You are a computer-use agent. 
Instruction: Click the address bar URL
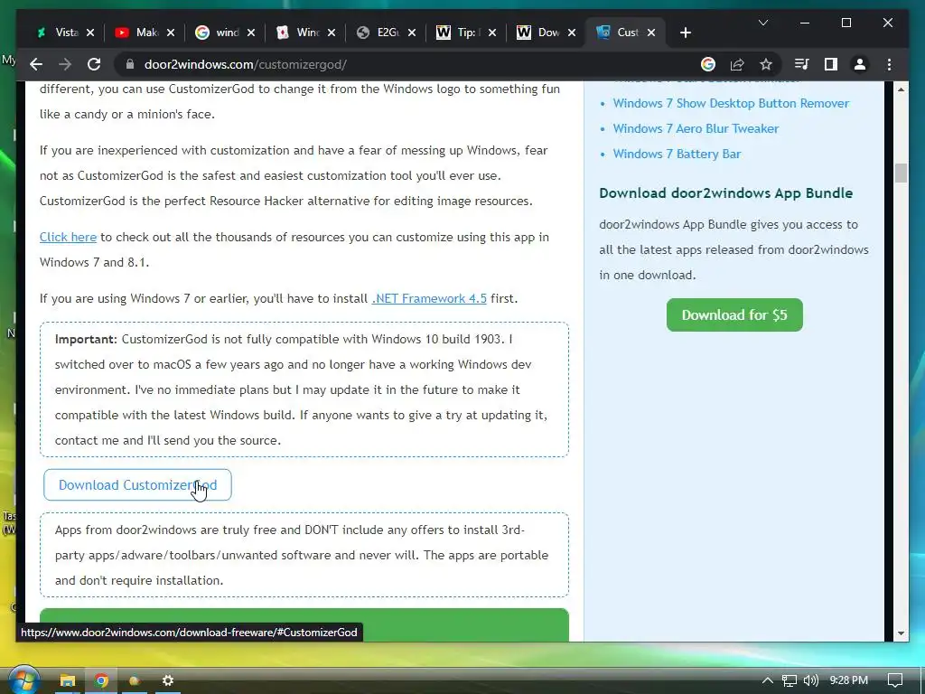click(x=246, y=64)
